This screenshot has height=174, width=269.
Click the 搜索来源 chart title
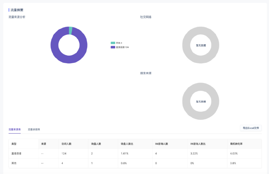pos(146,73)
